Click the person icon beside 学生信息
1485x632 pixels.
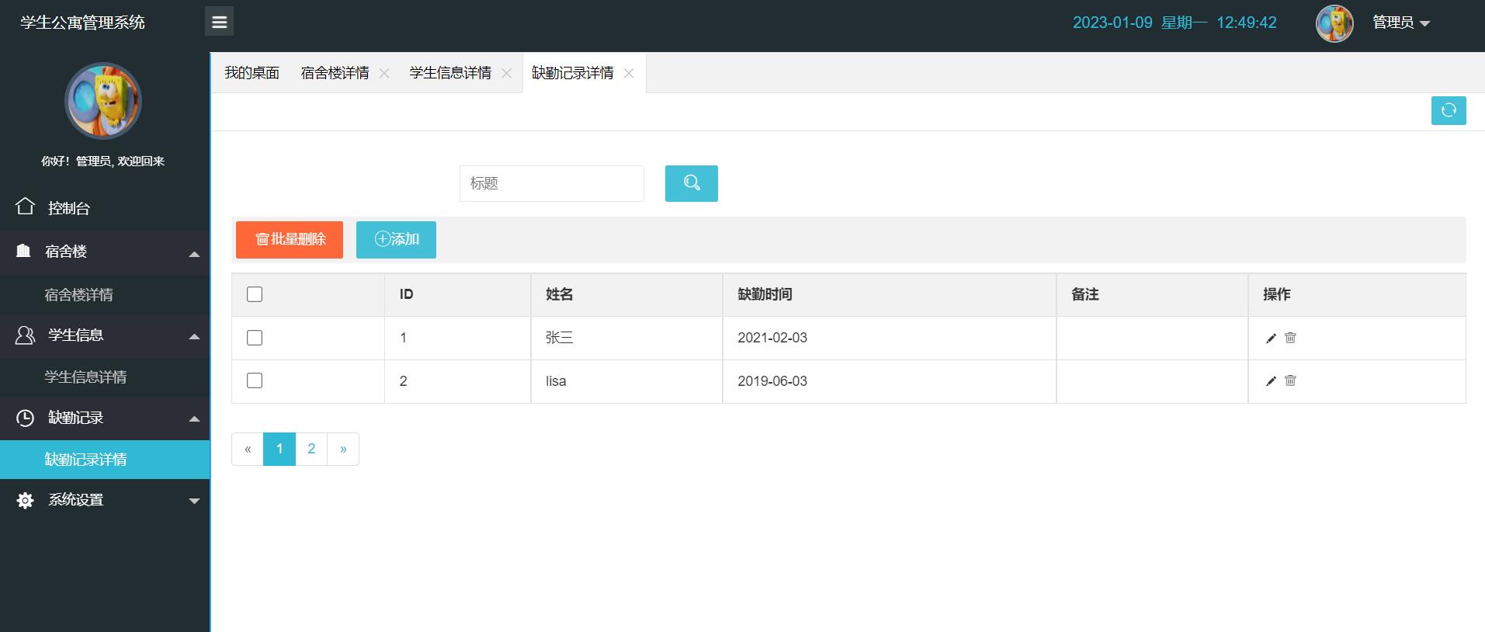coord(26,335)
